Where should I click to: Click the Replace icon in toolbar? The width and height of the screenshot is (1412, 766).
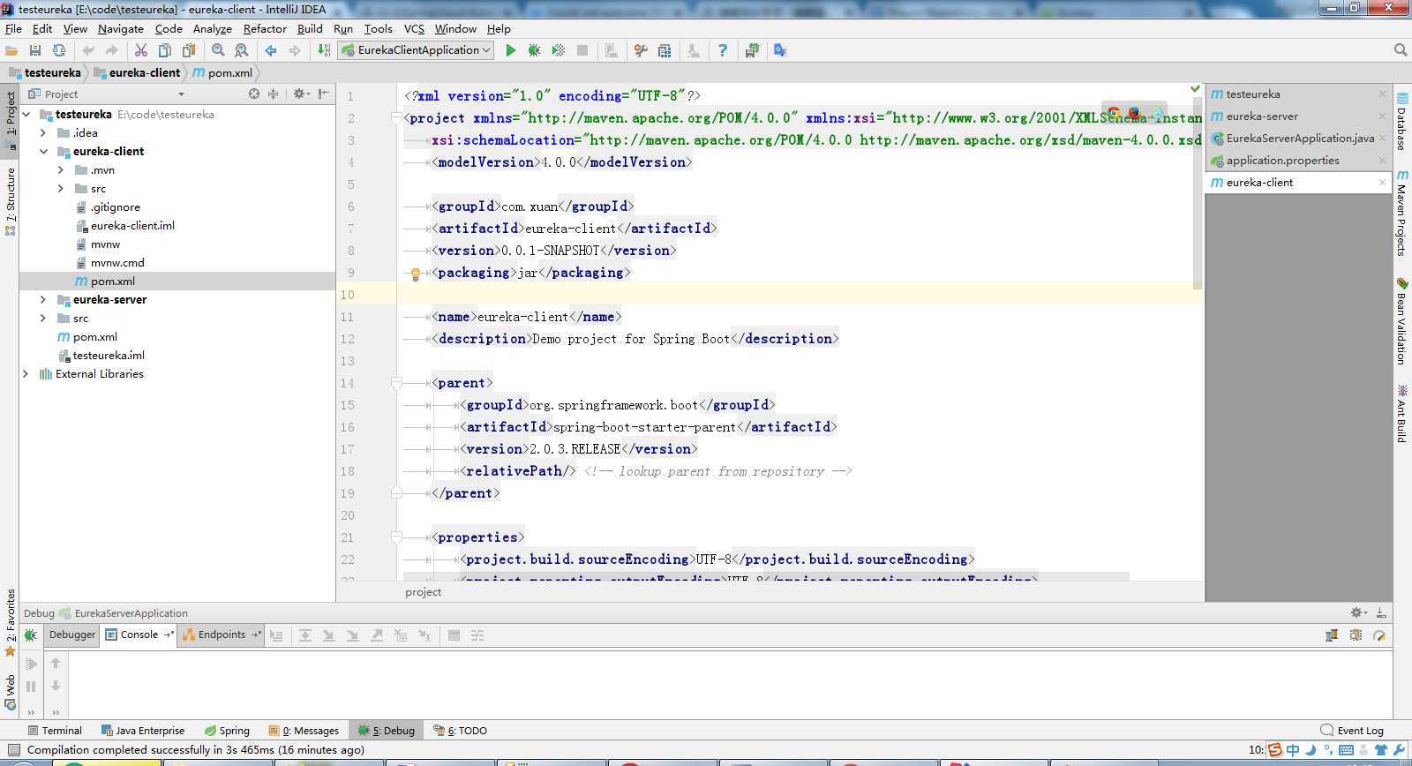tap(242, 50)
